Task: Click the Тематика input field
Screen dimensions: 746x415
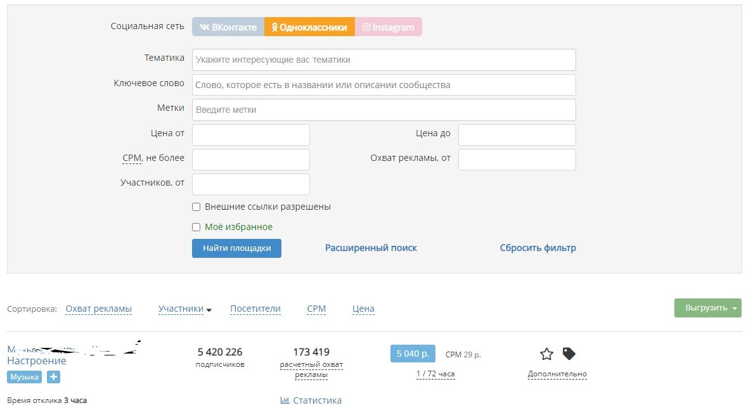Action: (x=383, y=60)
